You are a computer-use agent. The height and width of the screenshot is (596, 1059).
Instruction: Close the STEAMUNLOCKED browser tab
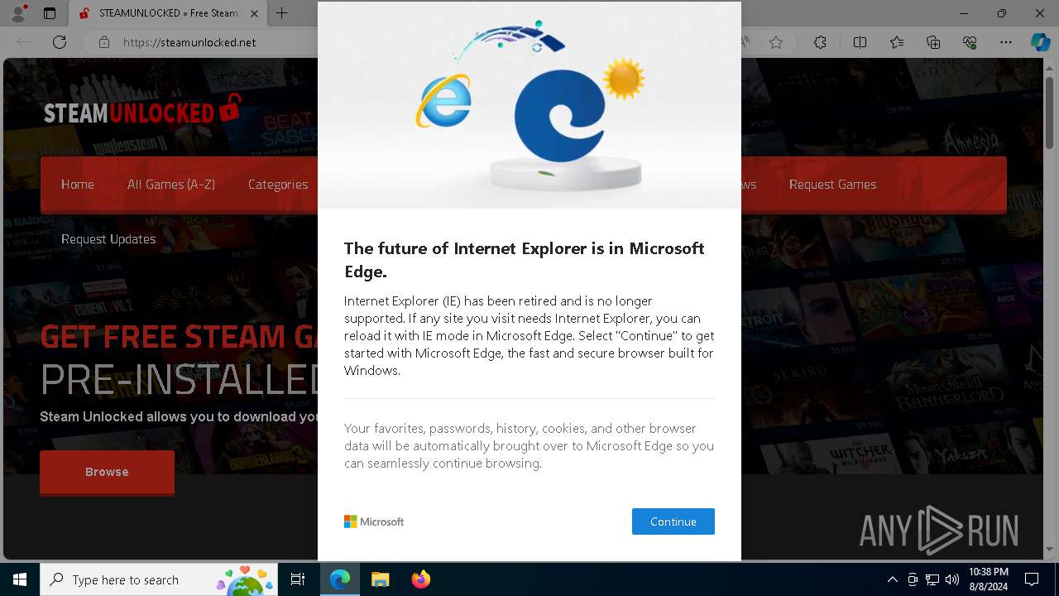(253, 13)
